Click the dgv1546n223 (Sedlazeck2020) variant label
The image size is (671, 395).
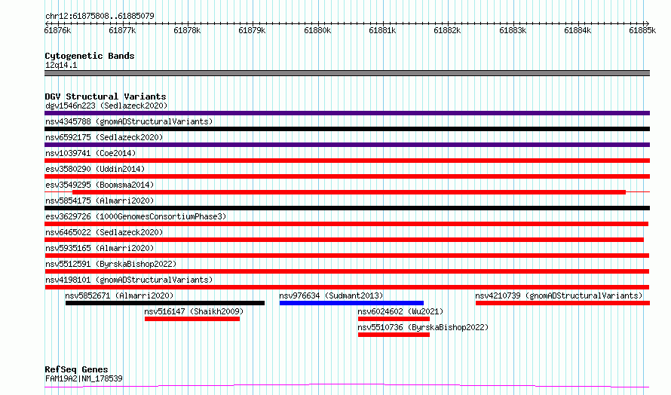coord(106,106)
